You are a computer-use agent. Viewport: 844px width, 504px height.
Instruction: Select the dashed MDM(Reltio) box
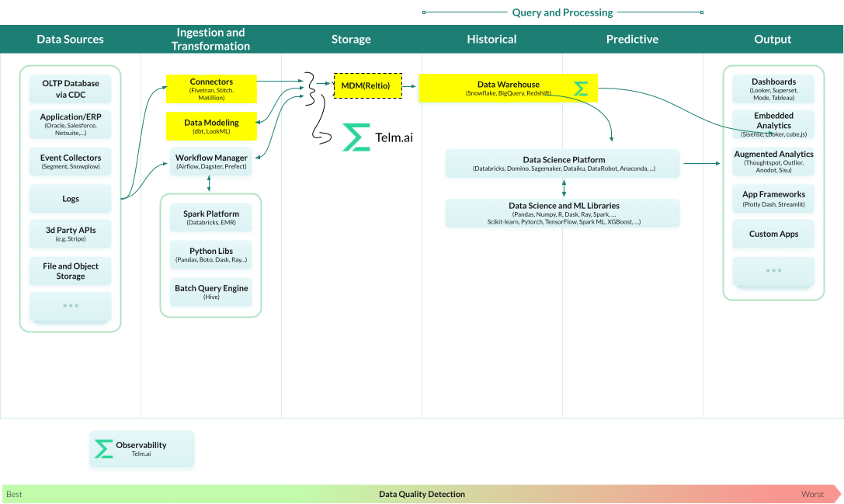click(367, 85)
